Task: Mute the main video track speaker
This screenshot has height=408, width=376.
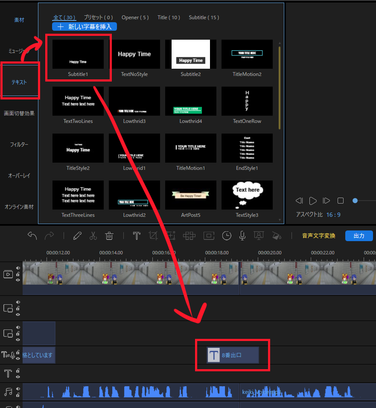Action: [x=18, y=268]
